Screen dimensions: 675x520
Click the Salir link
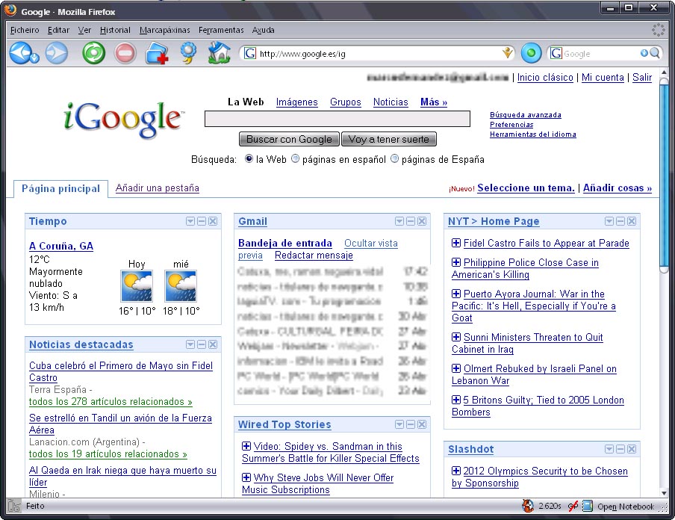pyautogui.click(x=642, y=78)
